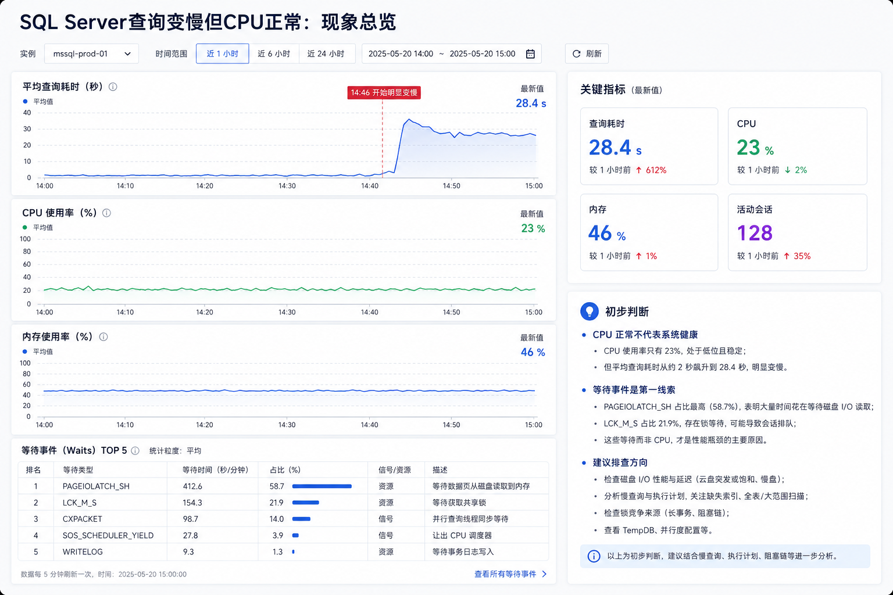The height and width of the screenshot is (595, 893).
Task: Click the 活动会话 128 metric card
Action: [797, 232]
